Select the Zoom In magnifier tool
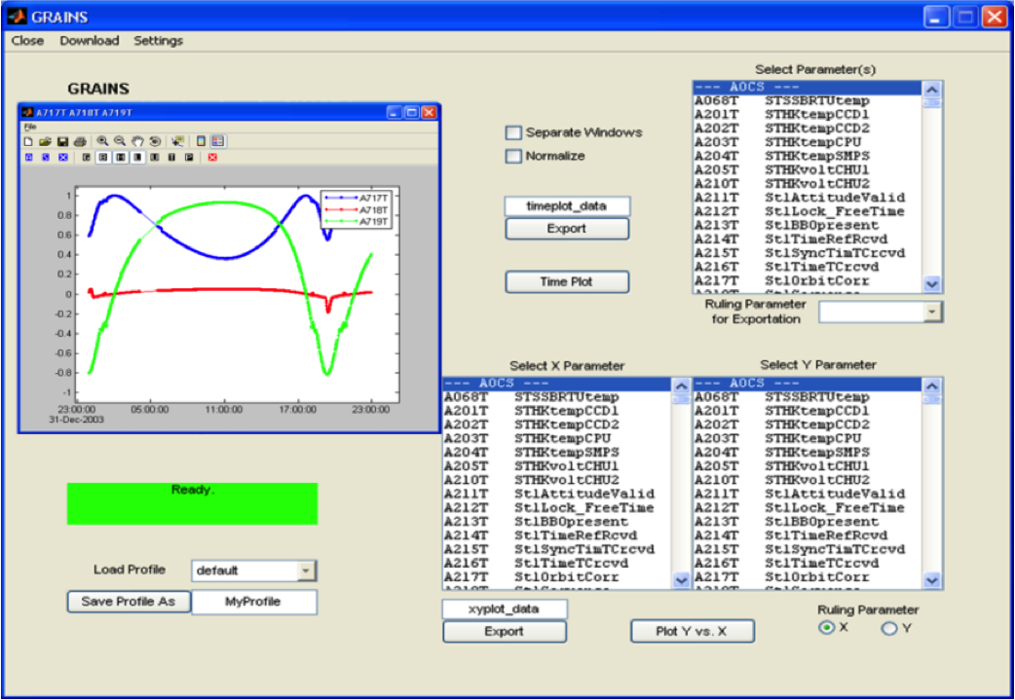This screenshot has height=700, width=1015. click(102, 141)
